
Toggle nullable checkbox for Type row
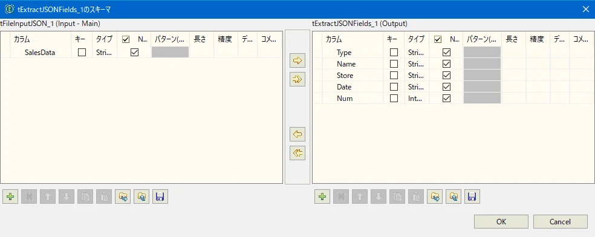click(447, 53)
